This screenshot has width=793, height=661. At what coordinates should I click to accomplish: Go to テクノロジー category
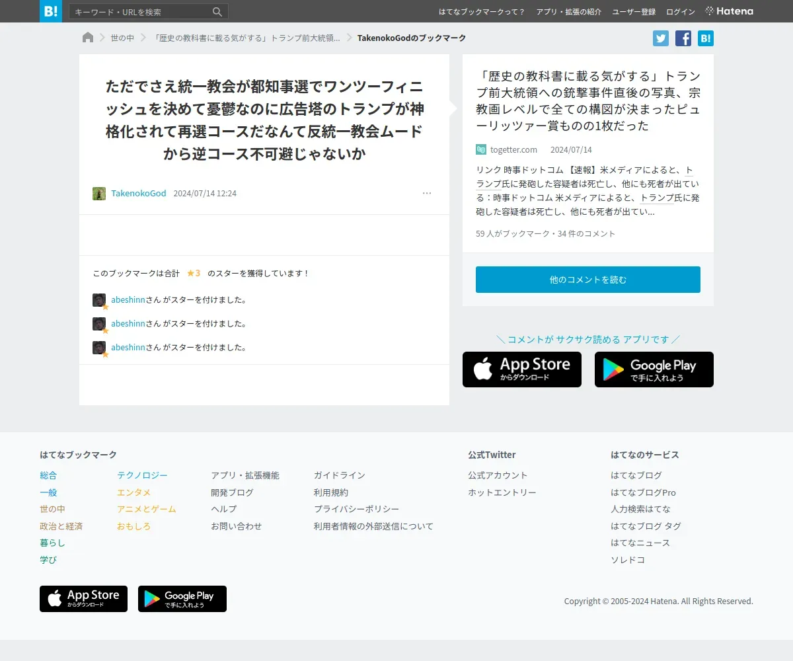tap(142, 475)
